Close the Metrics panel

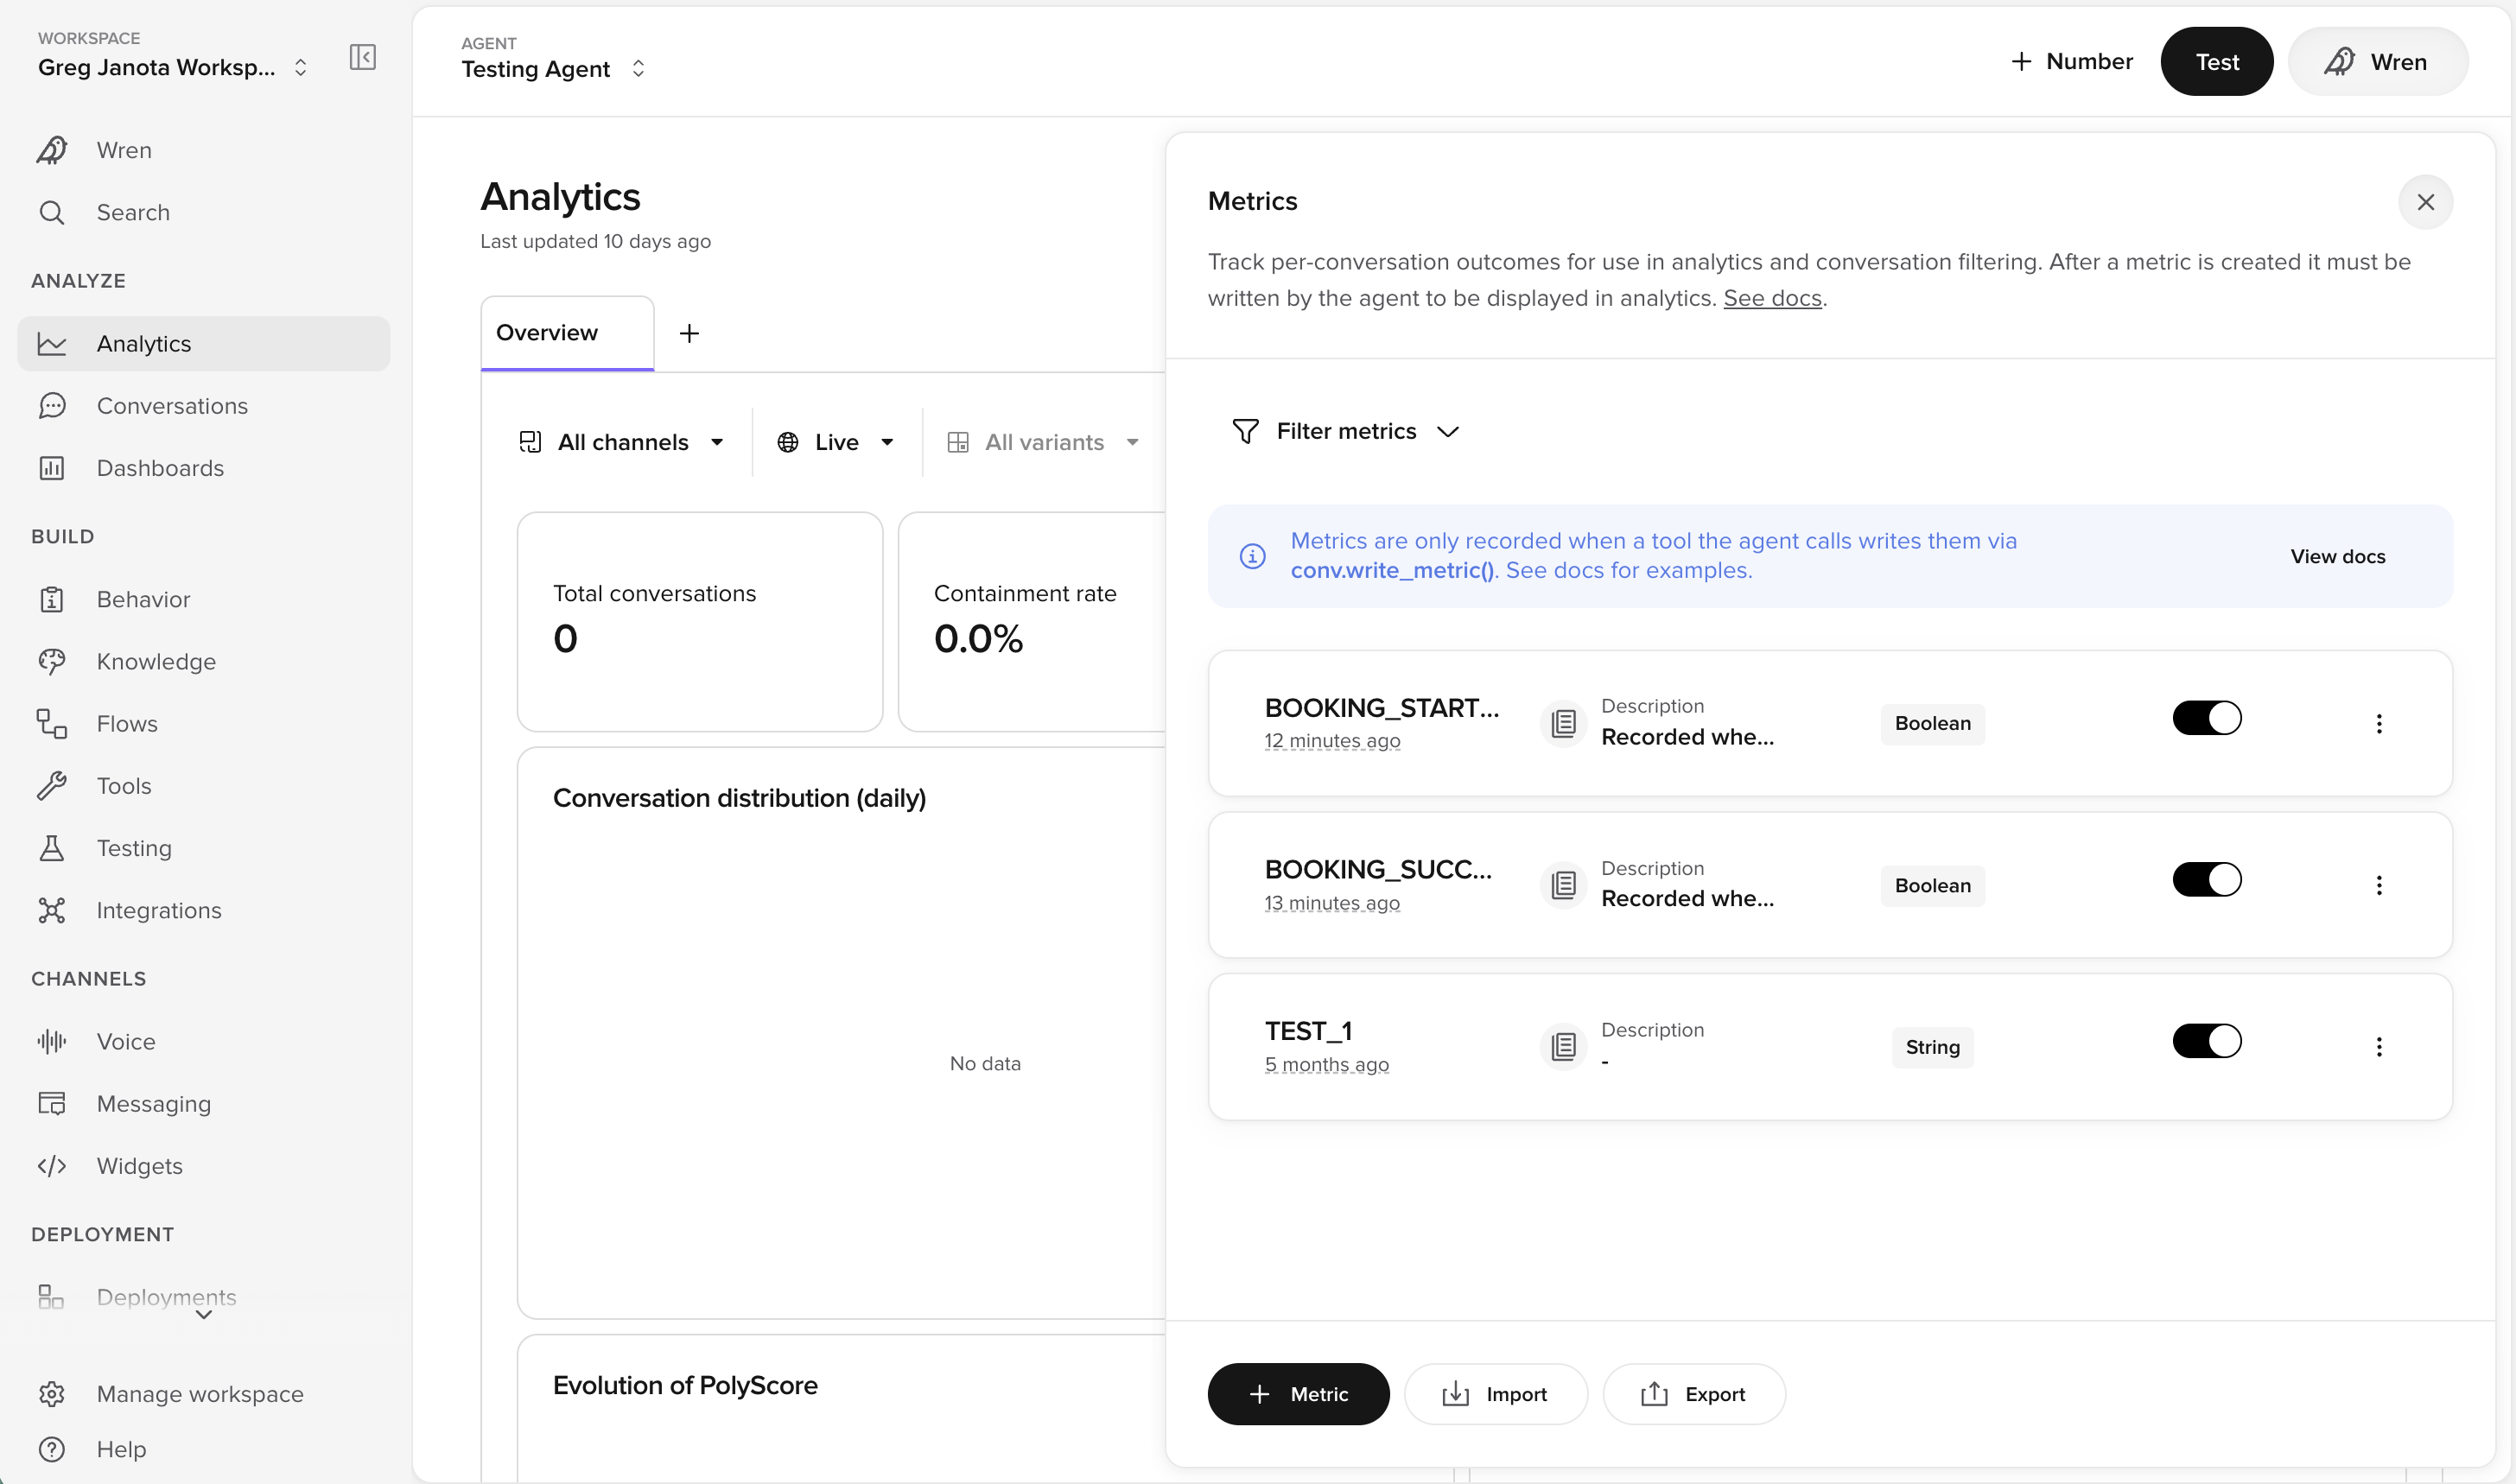click(2425, 202)
